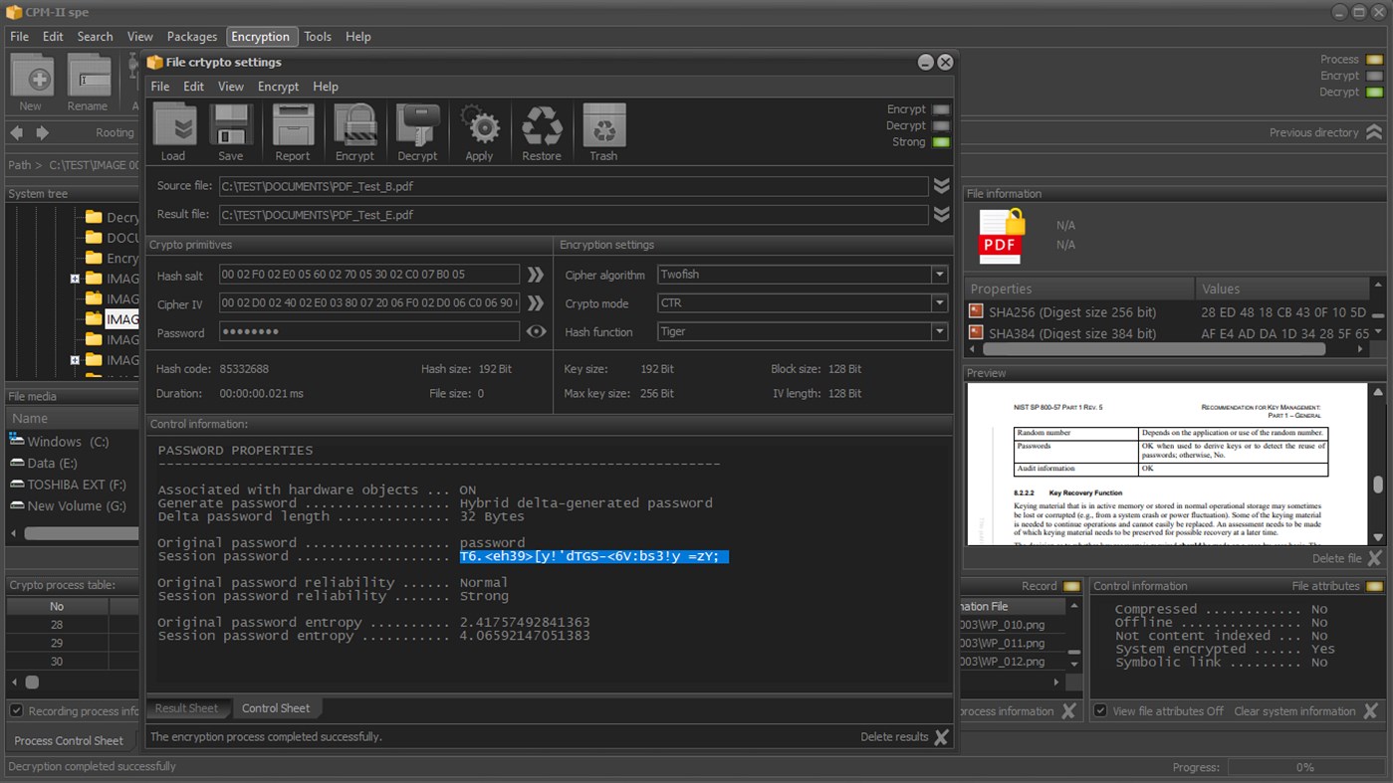
Task: Click Clear system information button
Action: [x=1305, y=711]
